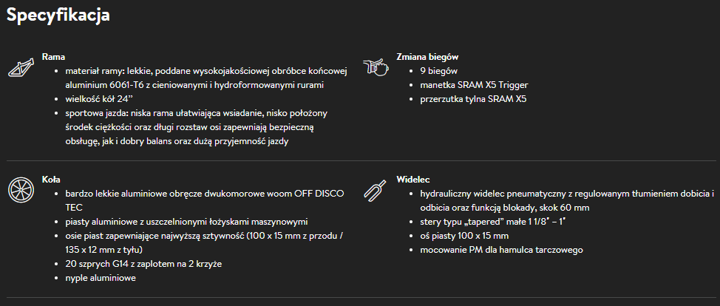720x306 pixels.
Task: Click 'piasty aluminiowe' sealed bearings bullet
Action: (186, 221)
